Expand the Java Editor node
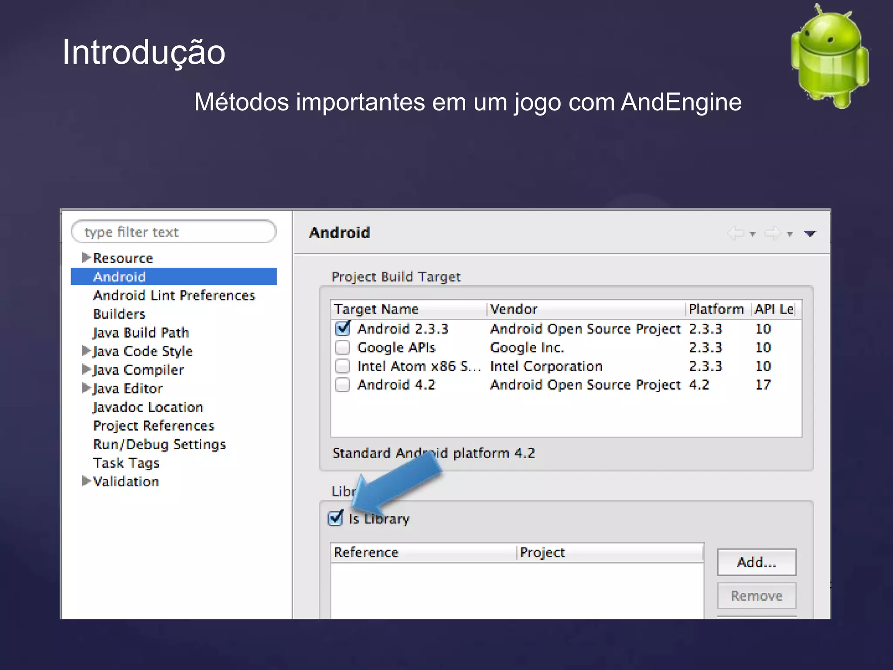Image resolution: width=893 pixels, height=670 pixels. tap(86, 388)
